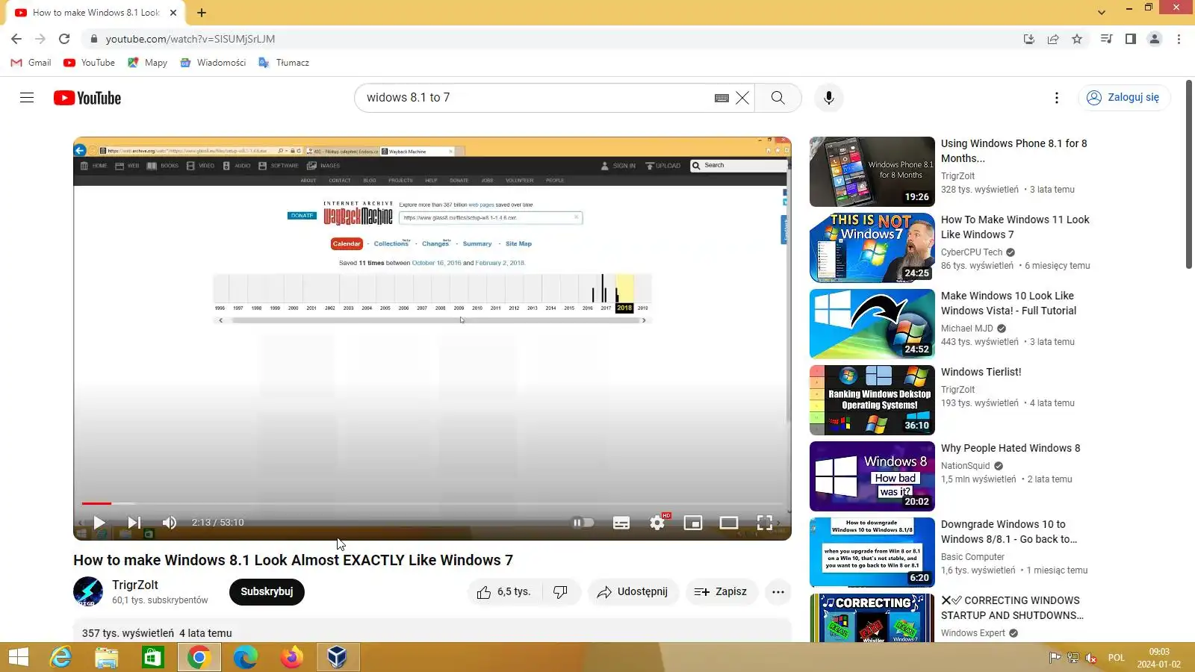Open the media controls icon in Chrome toolbar
Viewport: 1195px width, 672px height.
tap(1107, 39)
